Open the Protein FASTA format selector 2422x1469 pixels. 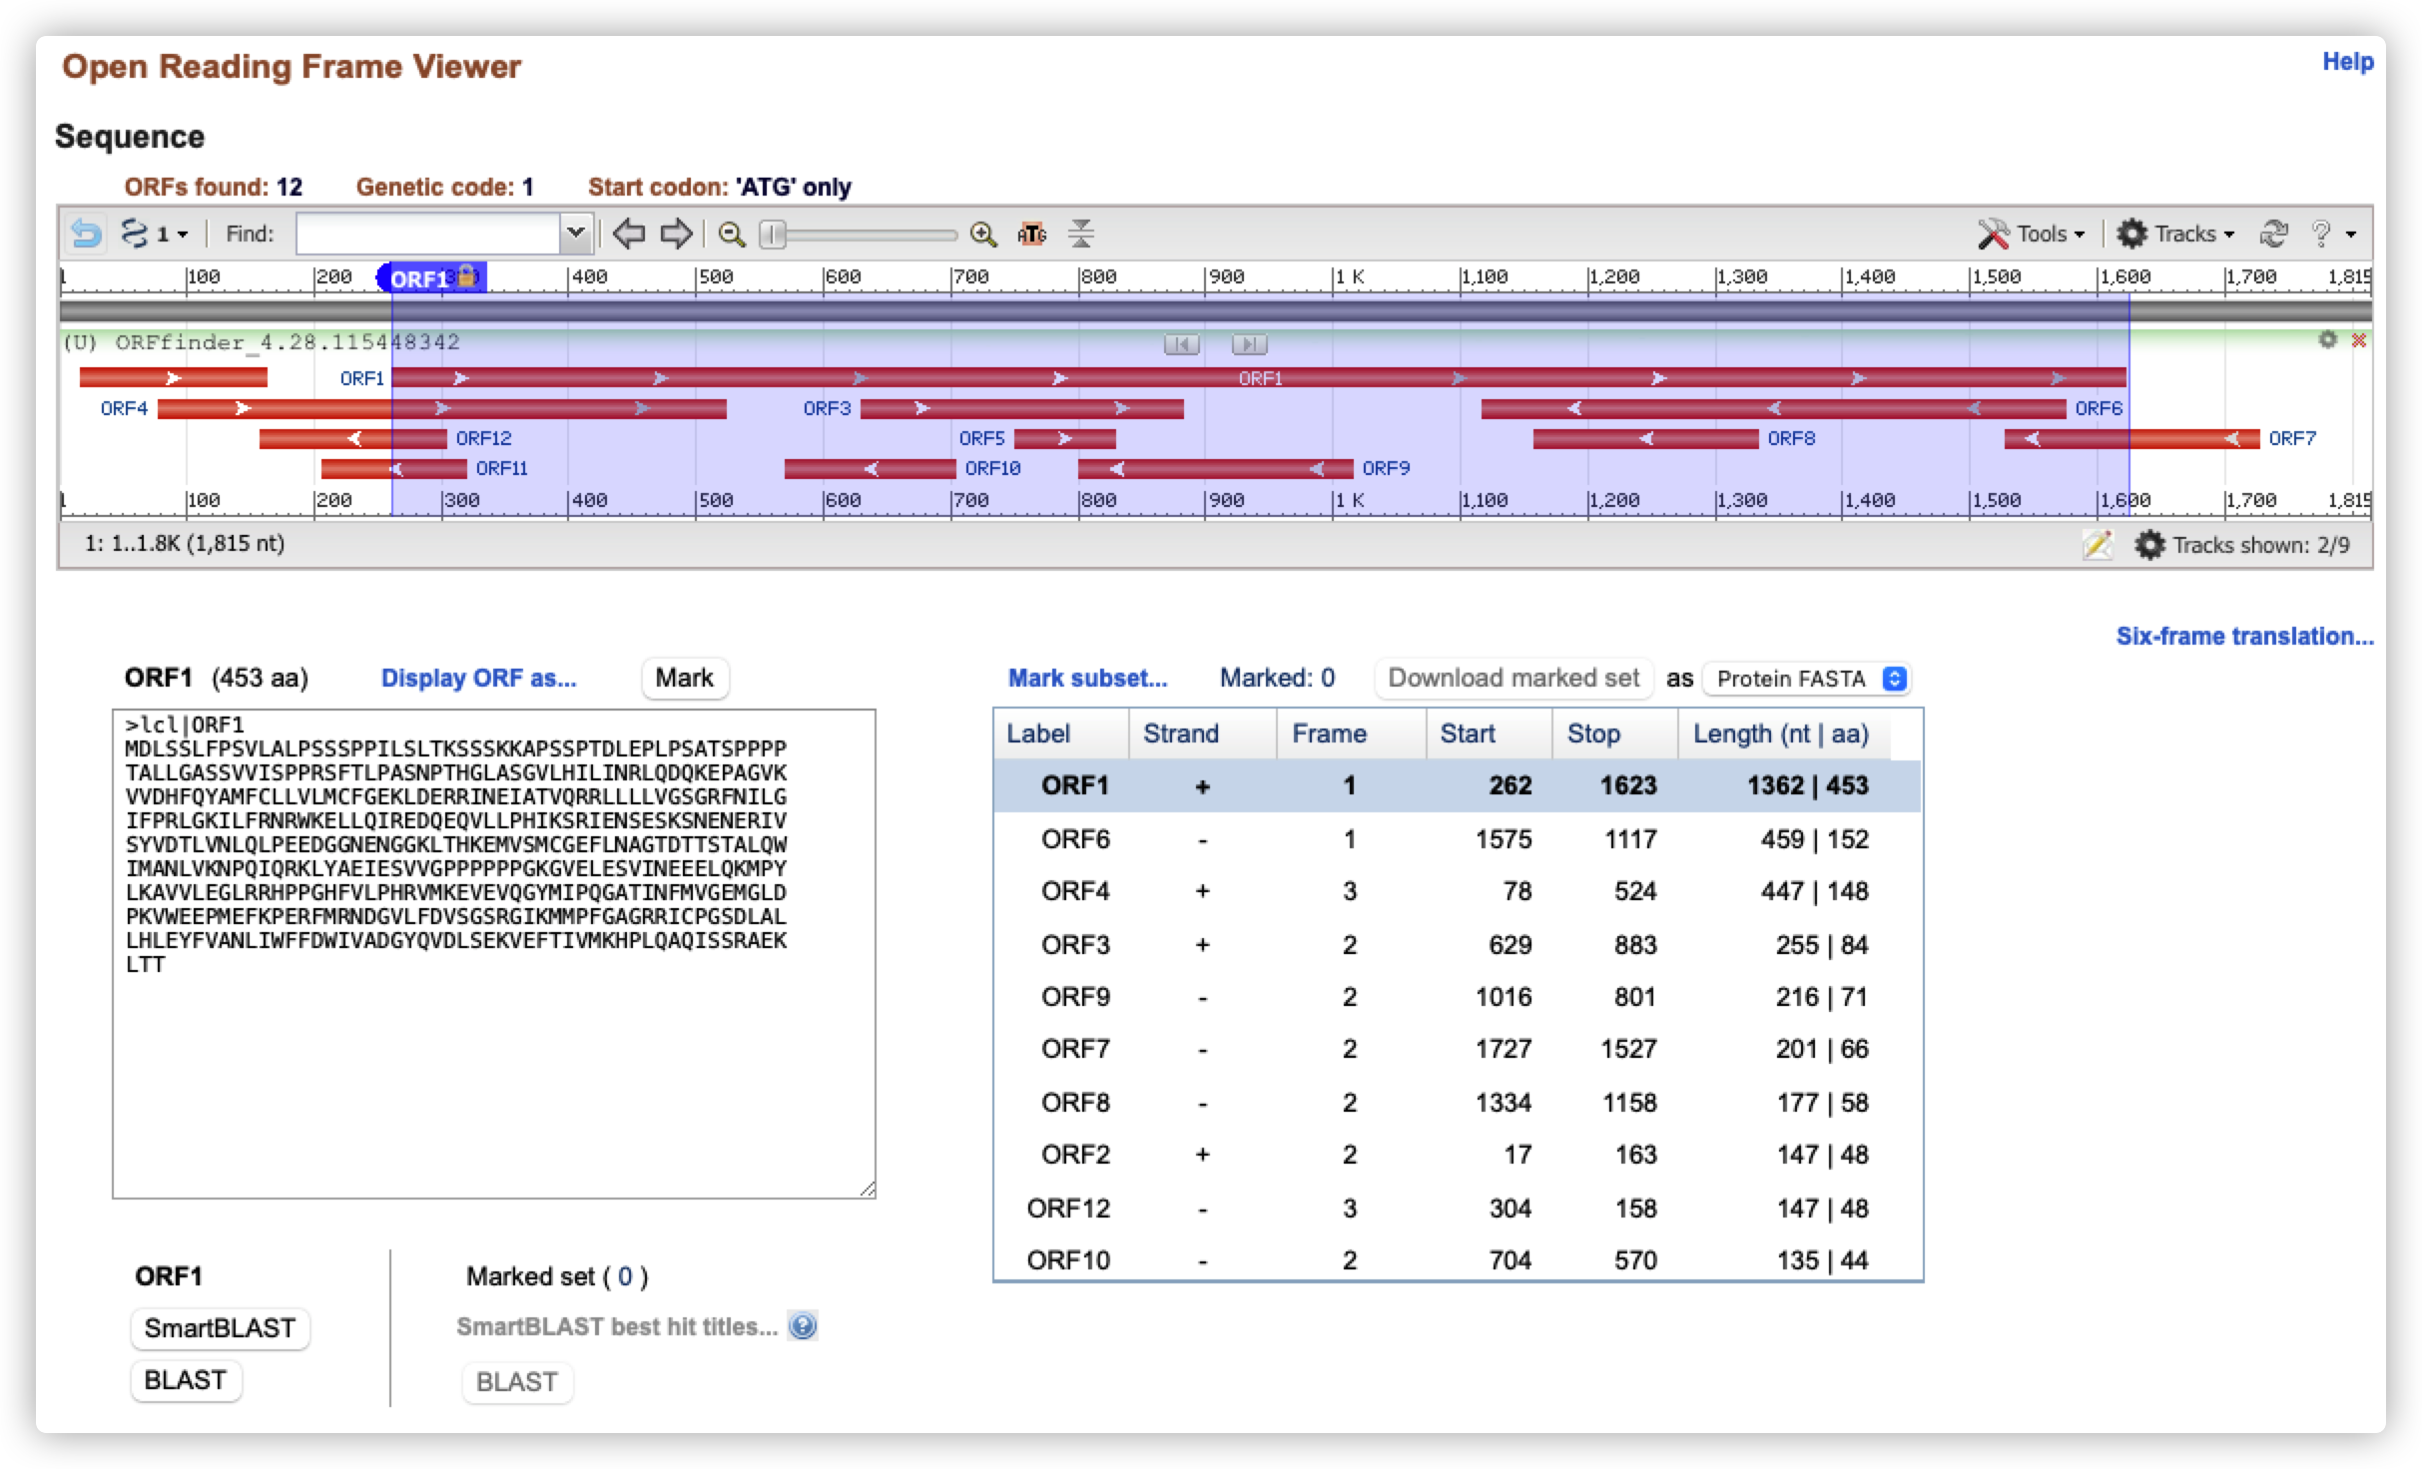pyautogui.click(x=1805, y=679)
